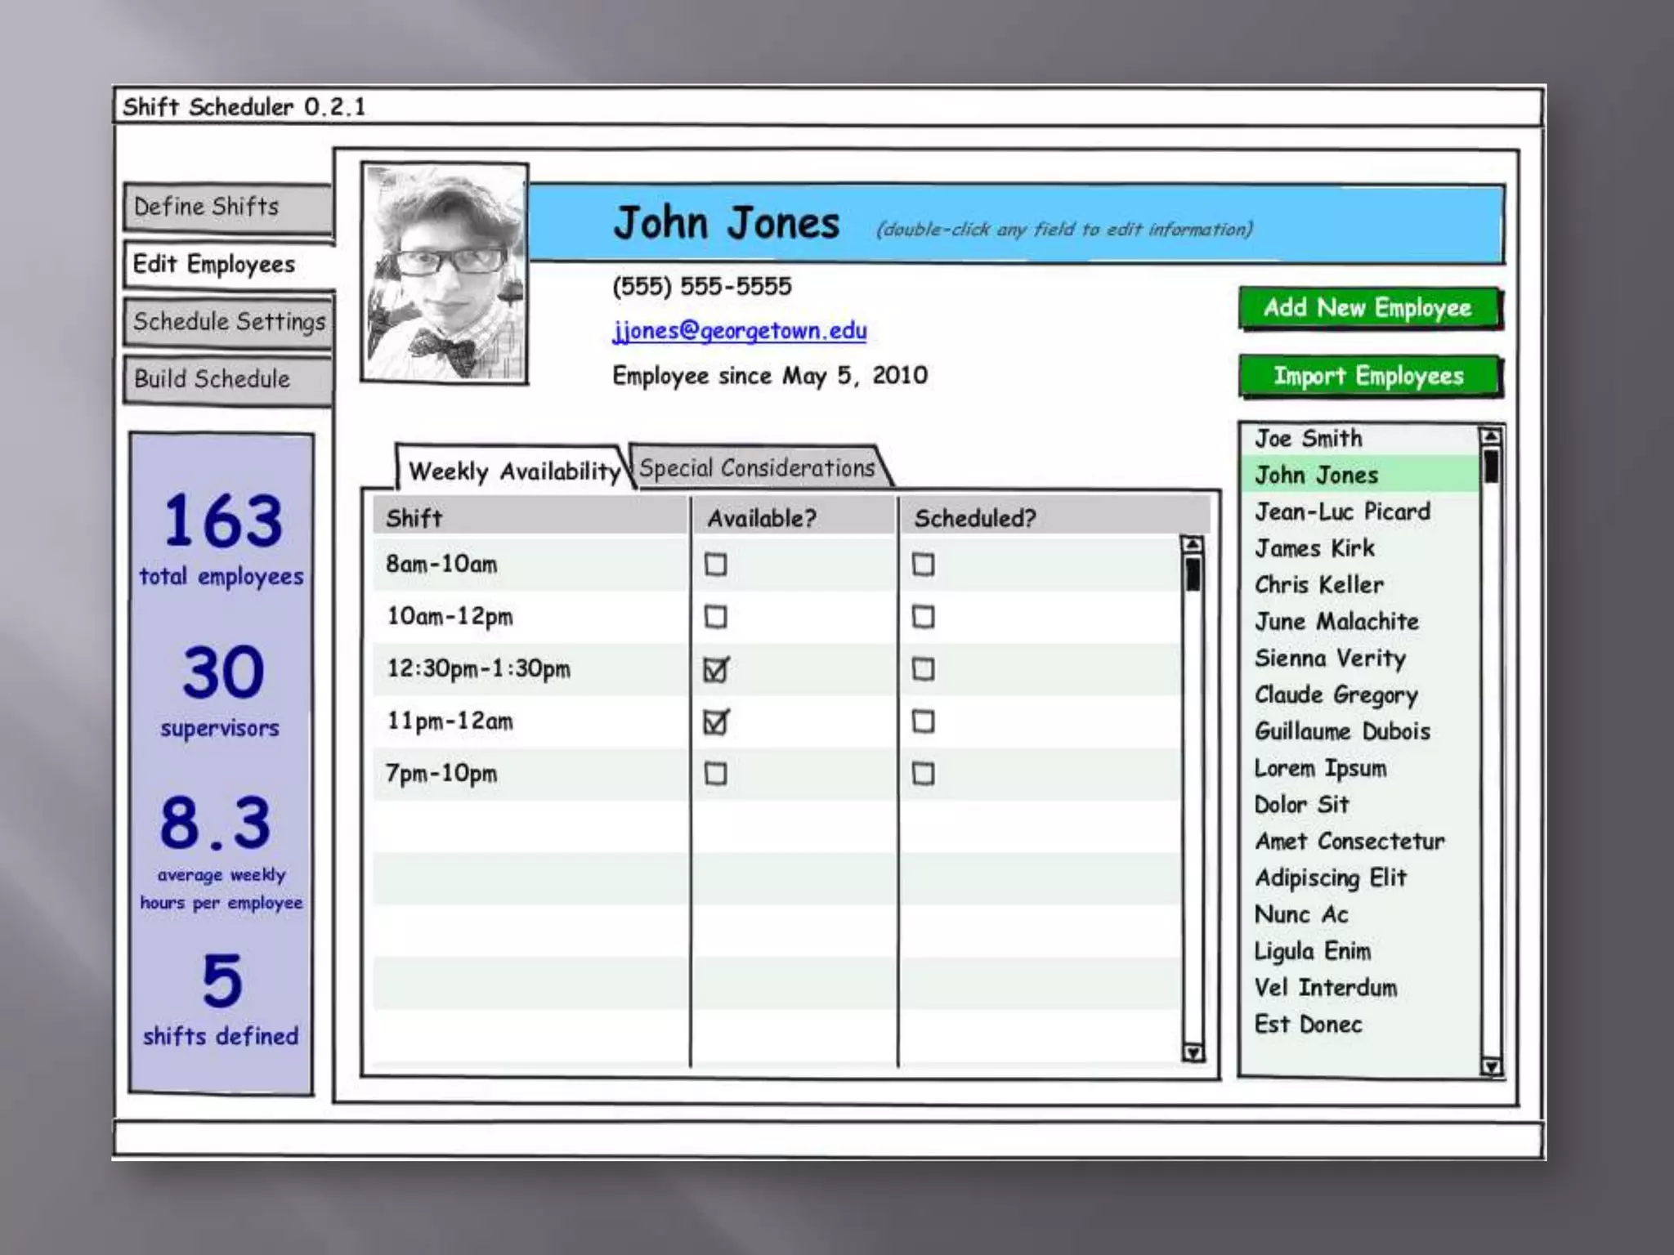Click the 5 shifts defined statistic
Viewport: 1674px width, 1255px height.
coord(221,1000)
